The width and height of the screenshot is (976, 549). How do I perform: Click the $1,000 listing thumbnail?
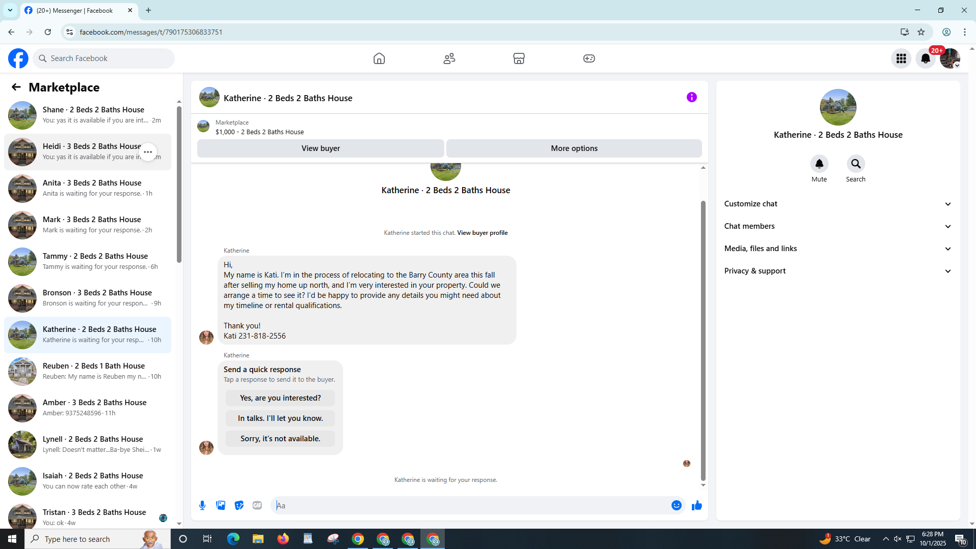203,126
